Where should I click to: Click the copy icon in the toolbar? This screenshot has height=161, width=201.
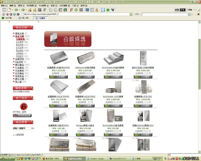point(51,10)
